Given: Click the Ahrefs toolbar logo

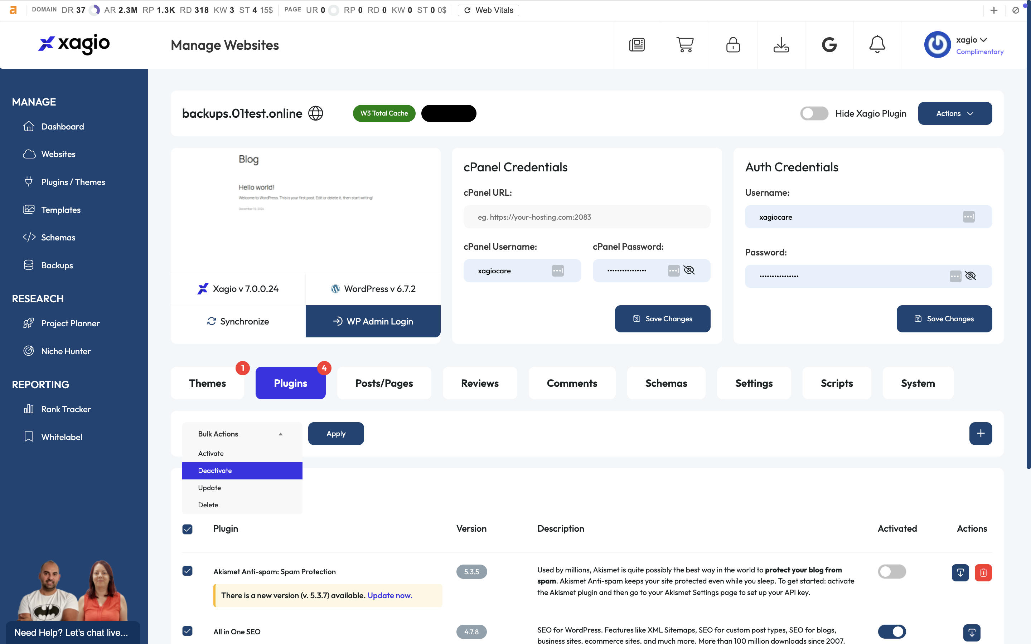Looking at the screenshot, I should [13, 10].
